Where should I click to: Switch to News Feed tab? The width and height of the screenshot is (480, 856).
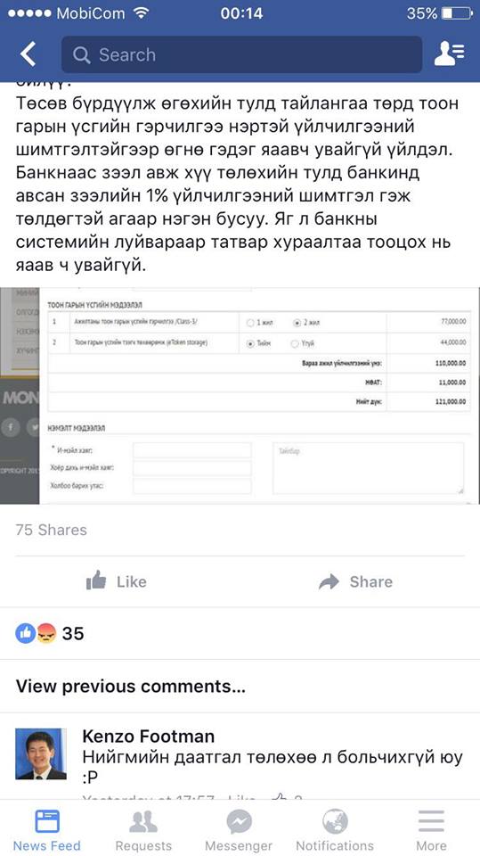[46, 830]
